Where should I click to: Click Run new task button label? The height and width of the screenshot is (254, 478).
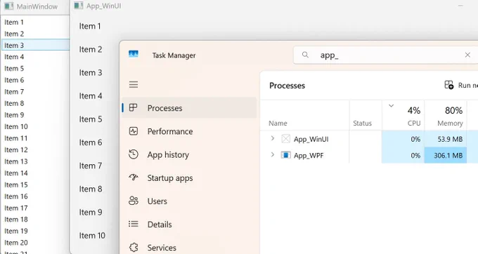click(468, 85)
